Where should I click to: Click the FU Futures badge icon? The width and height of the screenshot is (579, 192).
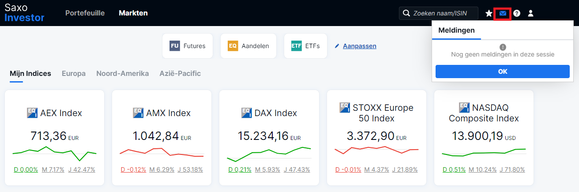pyautogui.click(x=175, y=46)
